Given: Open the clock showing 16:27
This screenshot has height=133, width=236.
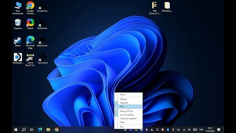Looking at the screenshot, I should [210, 130].
